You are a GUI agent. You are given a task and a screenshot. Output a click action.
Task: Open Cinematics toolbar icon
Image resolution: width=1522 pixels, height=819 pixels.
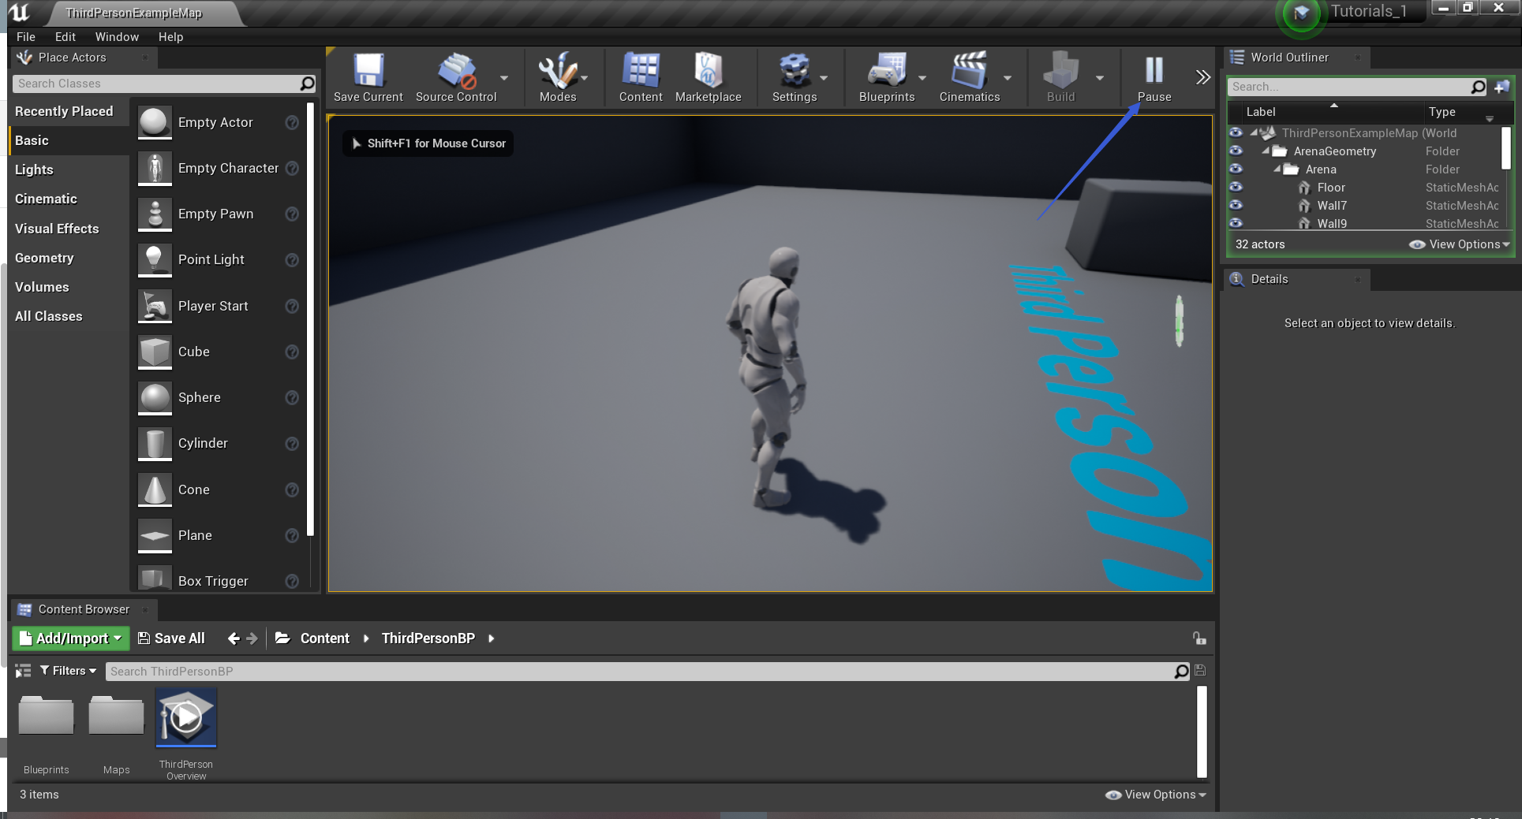969,77
